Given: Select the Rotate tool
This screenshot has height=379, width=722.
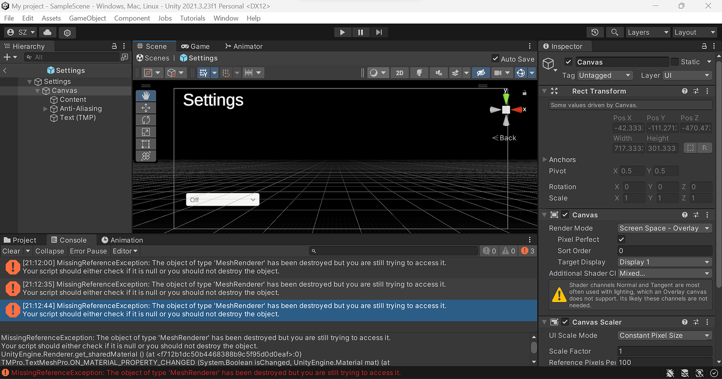Looking at the screenshot, I should 146,120.
